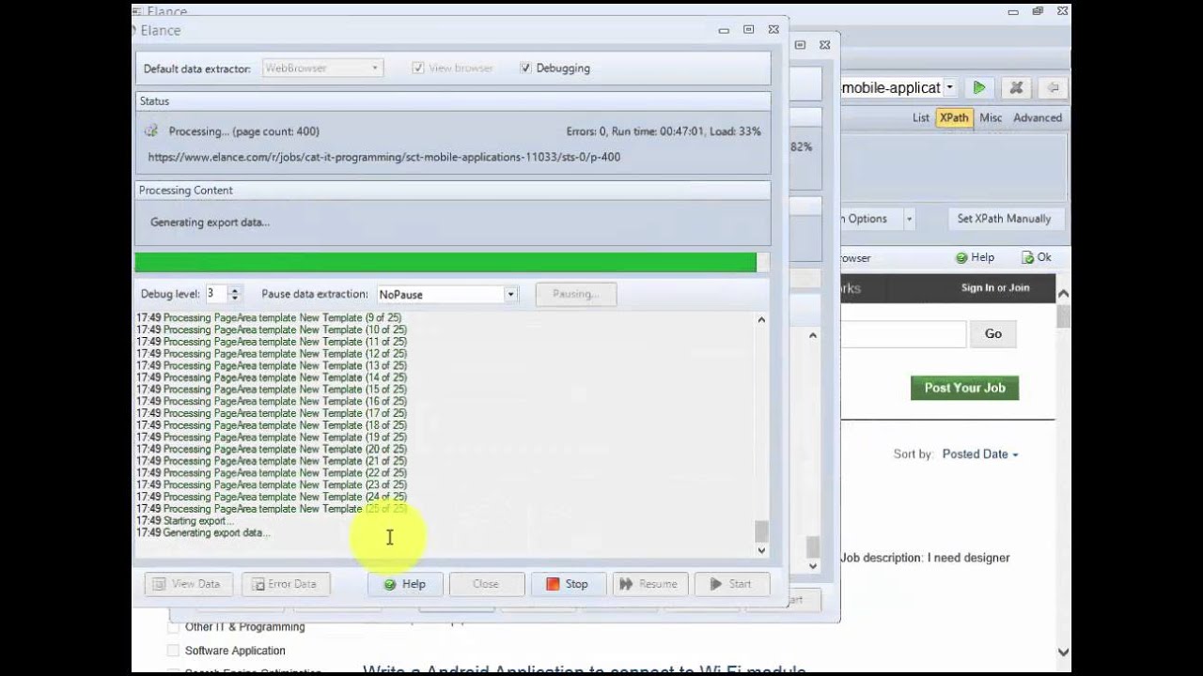Click the grayed-out Resume button
The width and height of the screenshot is (1203, 676).
pos(649,584)
